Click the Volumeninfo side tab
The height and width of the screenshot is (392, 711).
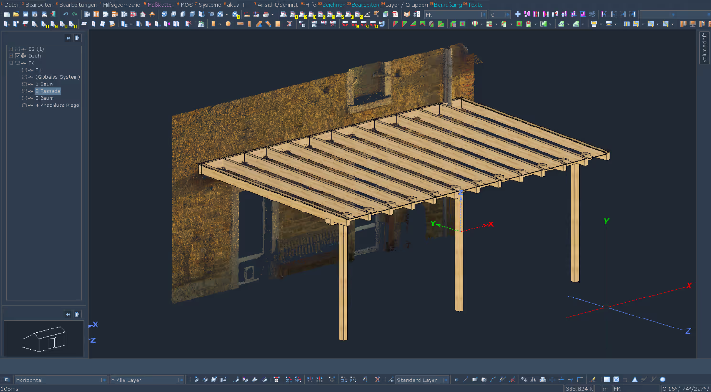704,47
